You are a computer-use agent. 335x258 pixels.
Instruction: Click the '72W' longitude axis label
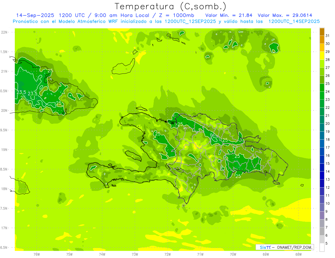(x=167, y=254)
